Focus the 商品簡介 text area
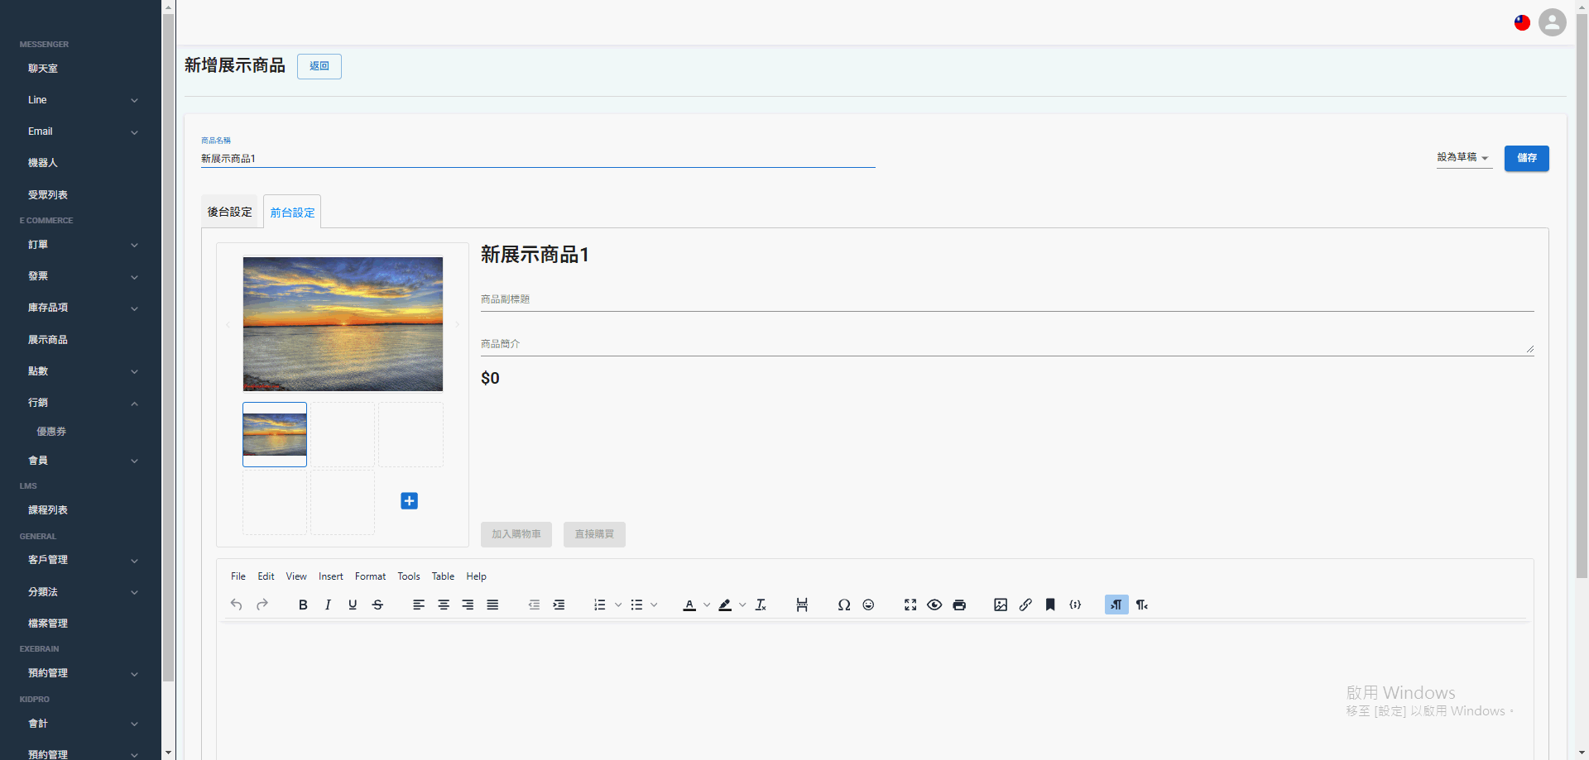 (1007, 344)
